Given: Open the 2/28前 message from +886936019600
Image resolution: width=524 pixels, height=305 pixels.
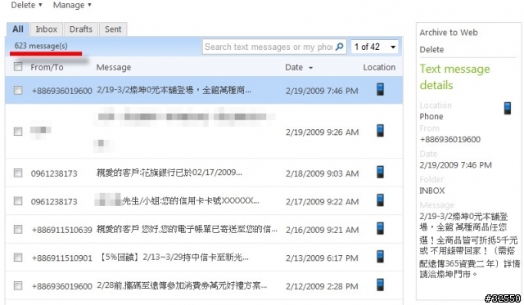Looking at the screenshot, I should coord(182,285).
